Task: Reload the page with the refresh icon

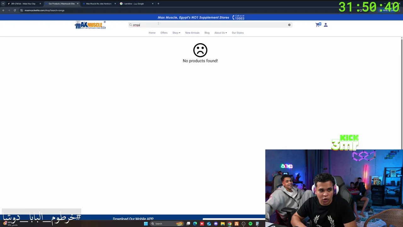Action: tap(15, 10)
